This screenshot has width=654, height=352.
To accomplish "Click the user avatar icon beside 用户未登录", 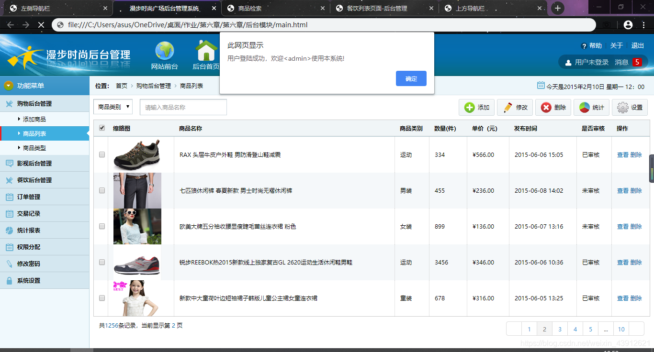I will tap(568, 62).
